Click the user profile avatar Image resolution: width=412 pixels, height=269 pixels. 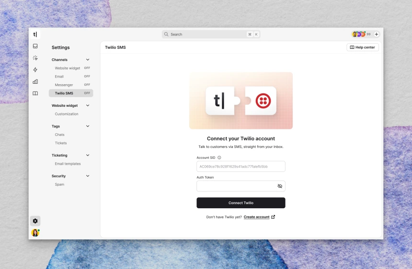35,233
